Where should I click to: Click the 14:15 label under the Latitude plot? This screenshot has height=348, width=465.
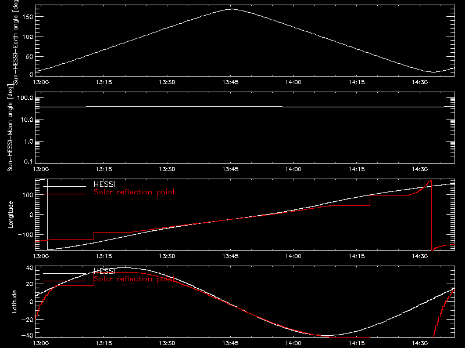point(356,343)
